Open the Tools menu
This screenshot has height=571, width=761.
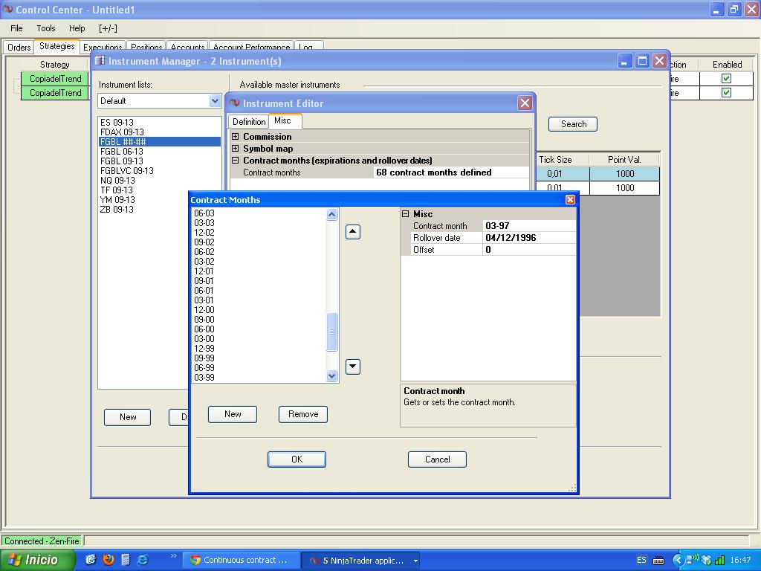46,28
